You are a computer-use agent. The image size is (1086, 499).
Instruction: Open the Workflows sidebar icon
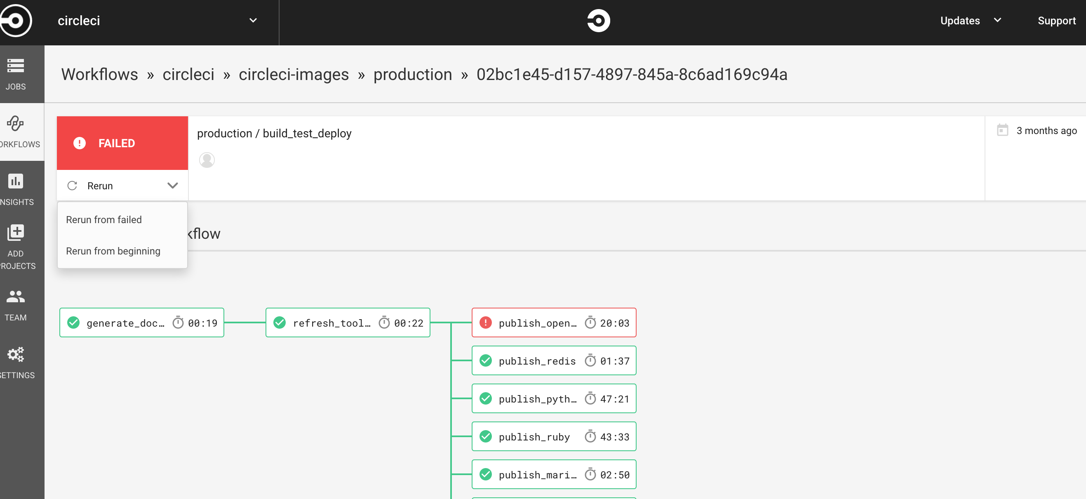point(16,124)
